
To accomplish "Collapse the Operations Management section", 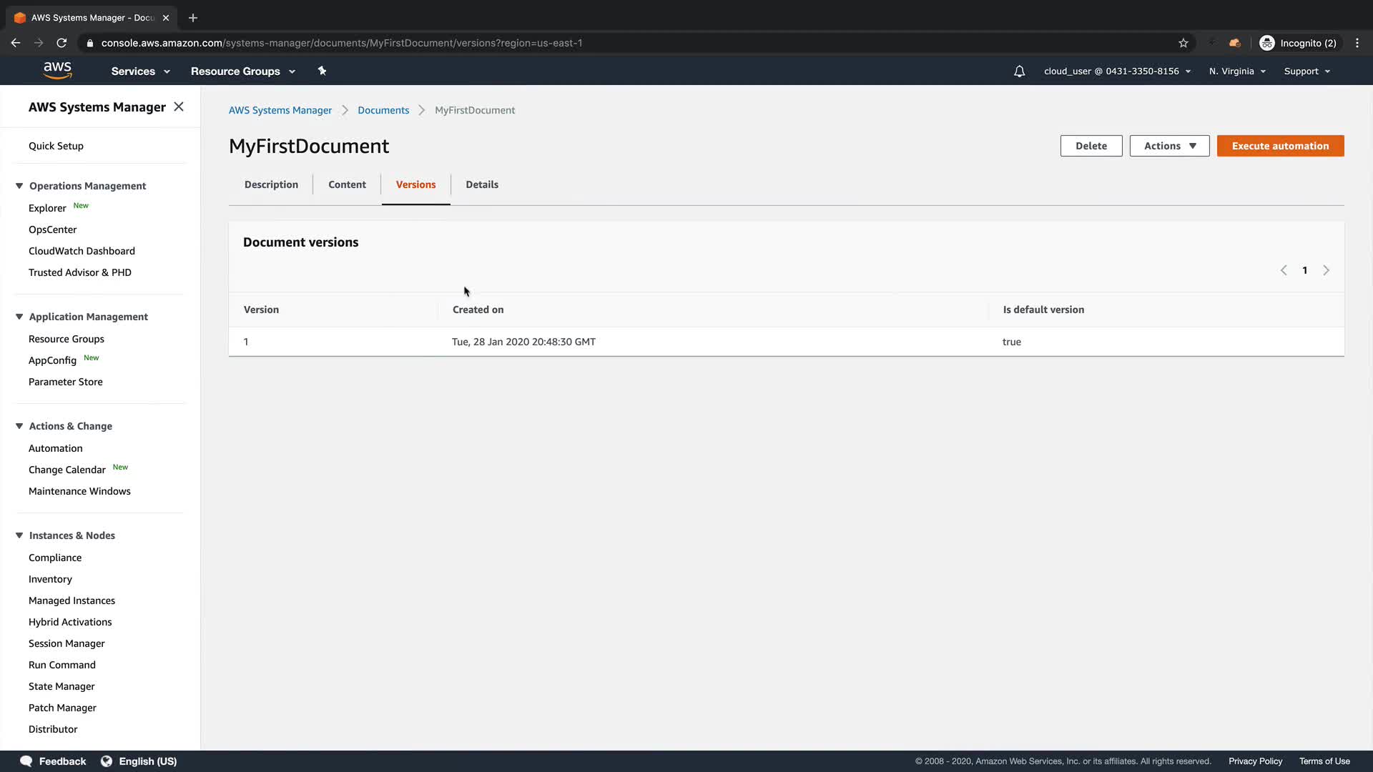I will (x=19, y=186).
